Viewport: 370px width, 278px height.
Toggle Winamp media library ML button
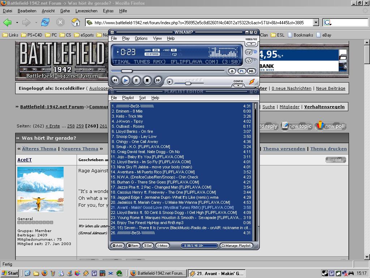click(x=251, y=71)
